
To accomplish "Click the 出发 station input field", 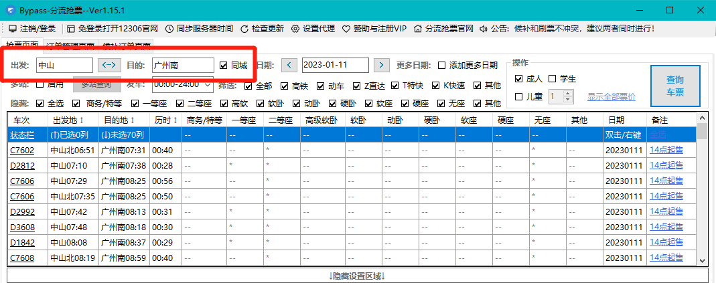I will (x=64, y=65).
